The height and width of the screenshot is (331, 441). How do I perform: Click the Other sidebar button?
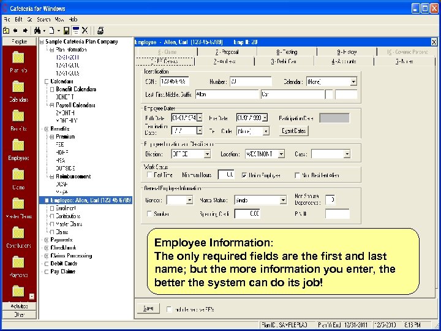(20, 314)
